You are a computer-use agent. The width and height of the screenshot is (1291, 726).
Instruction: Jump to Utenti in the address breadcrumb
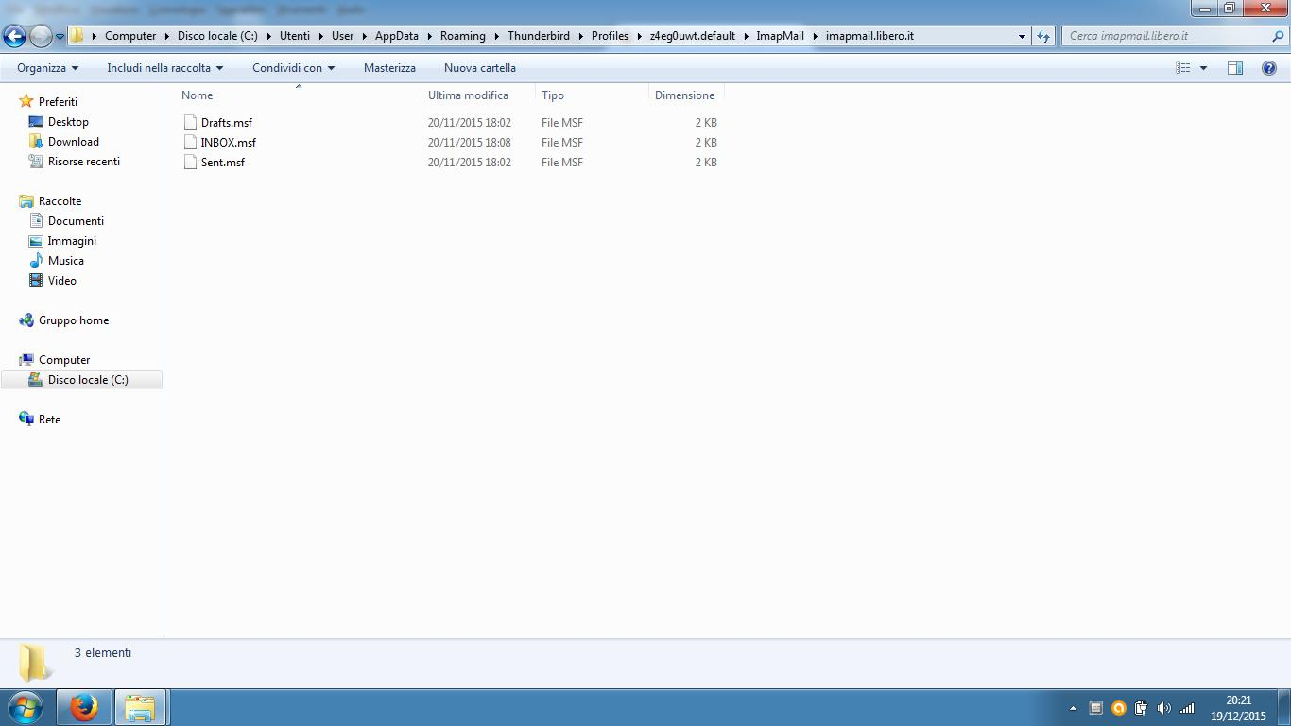[x=295, y=36]
